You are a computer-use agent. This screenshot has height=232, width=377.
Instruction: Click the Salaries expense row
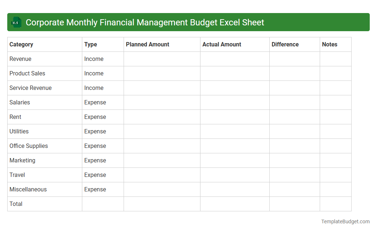(x=20, y=102)
